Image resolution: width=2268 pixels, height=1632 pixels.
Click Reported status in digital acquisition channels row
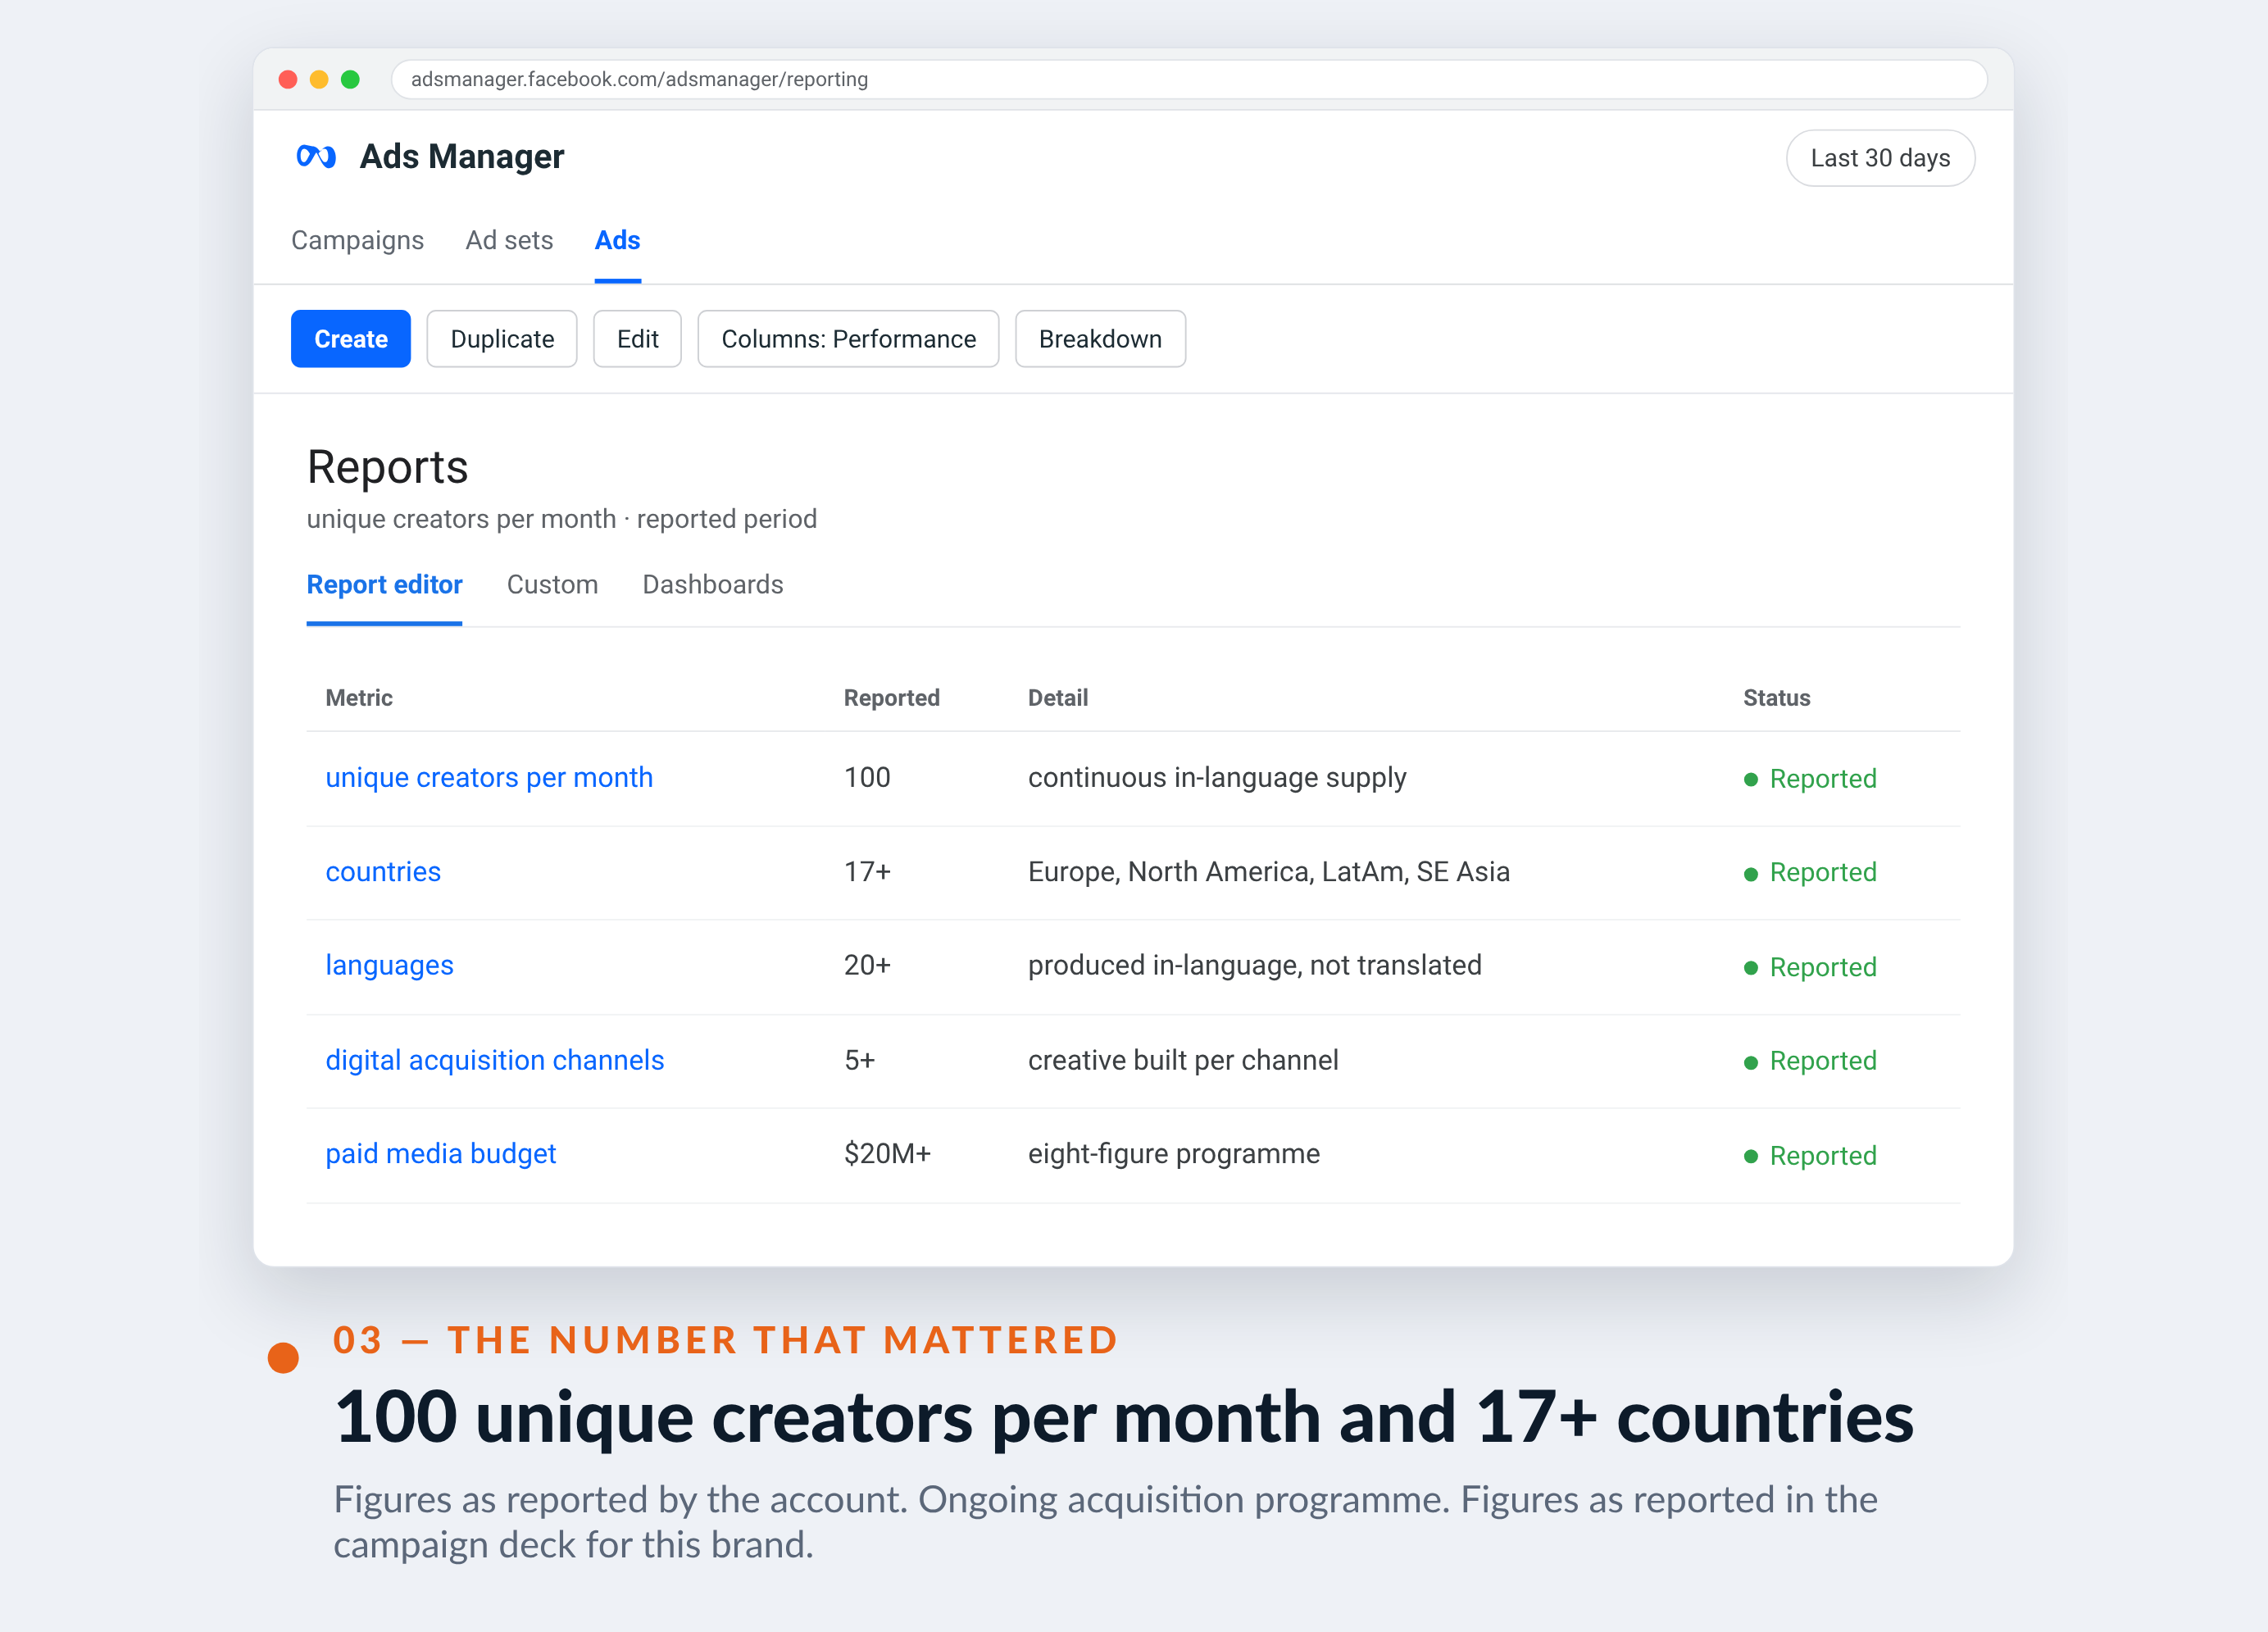coord(1810,1061)
